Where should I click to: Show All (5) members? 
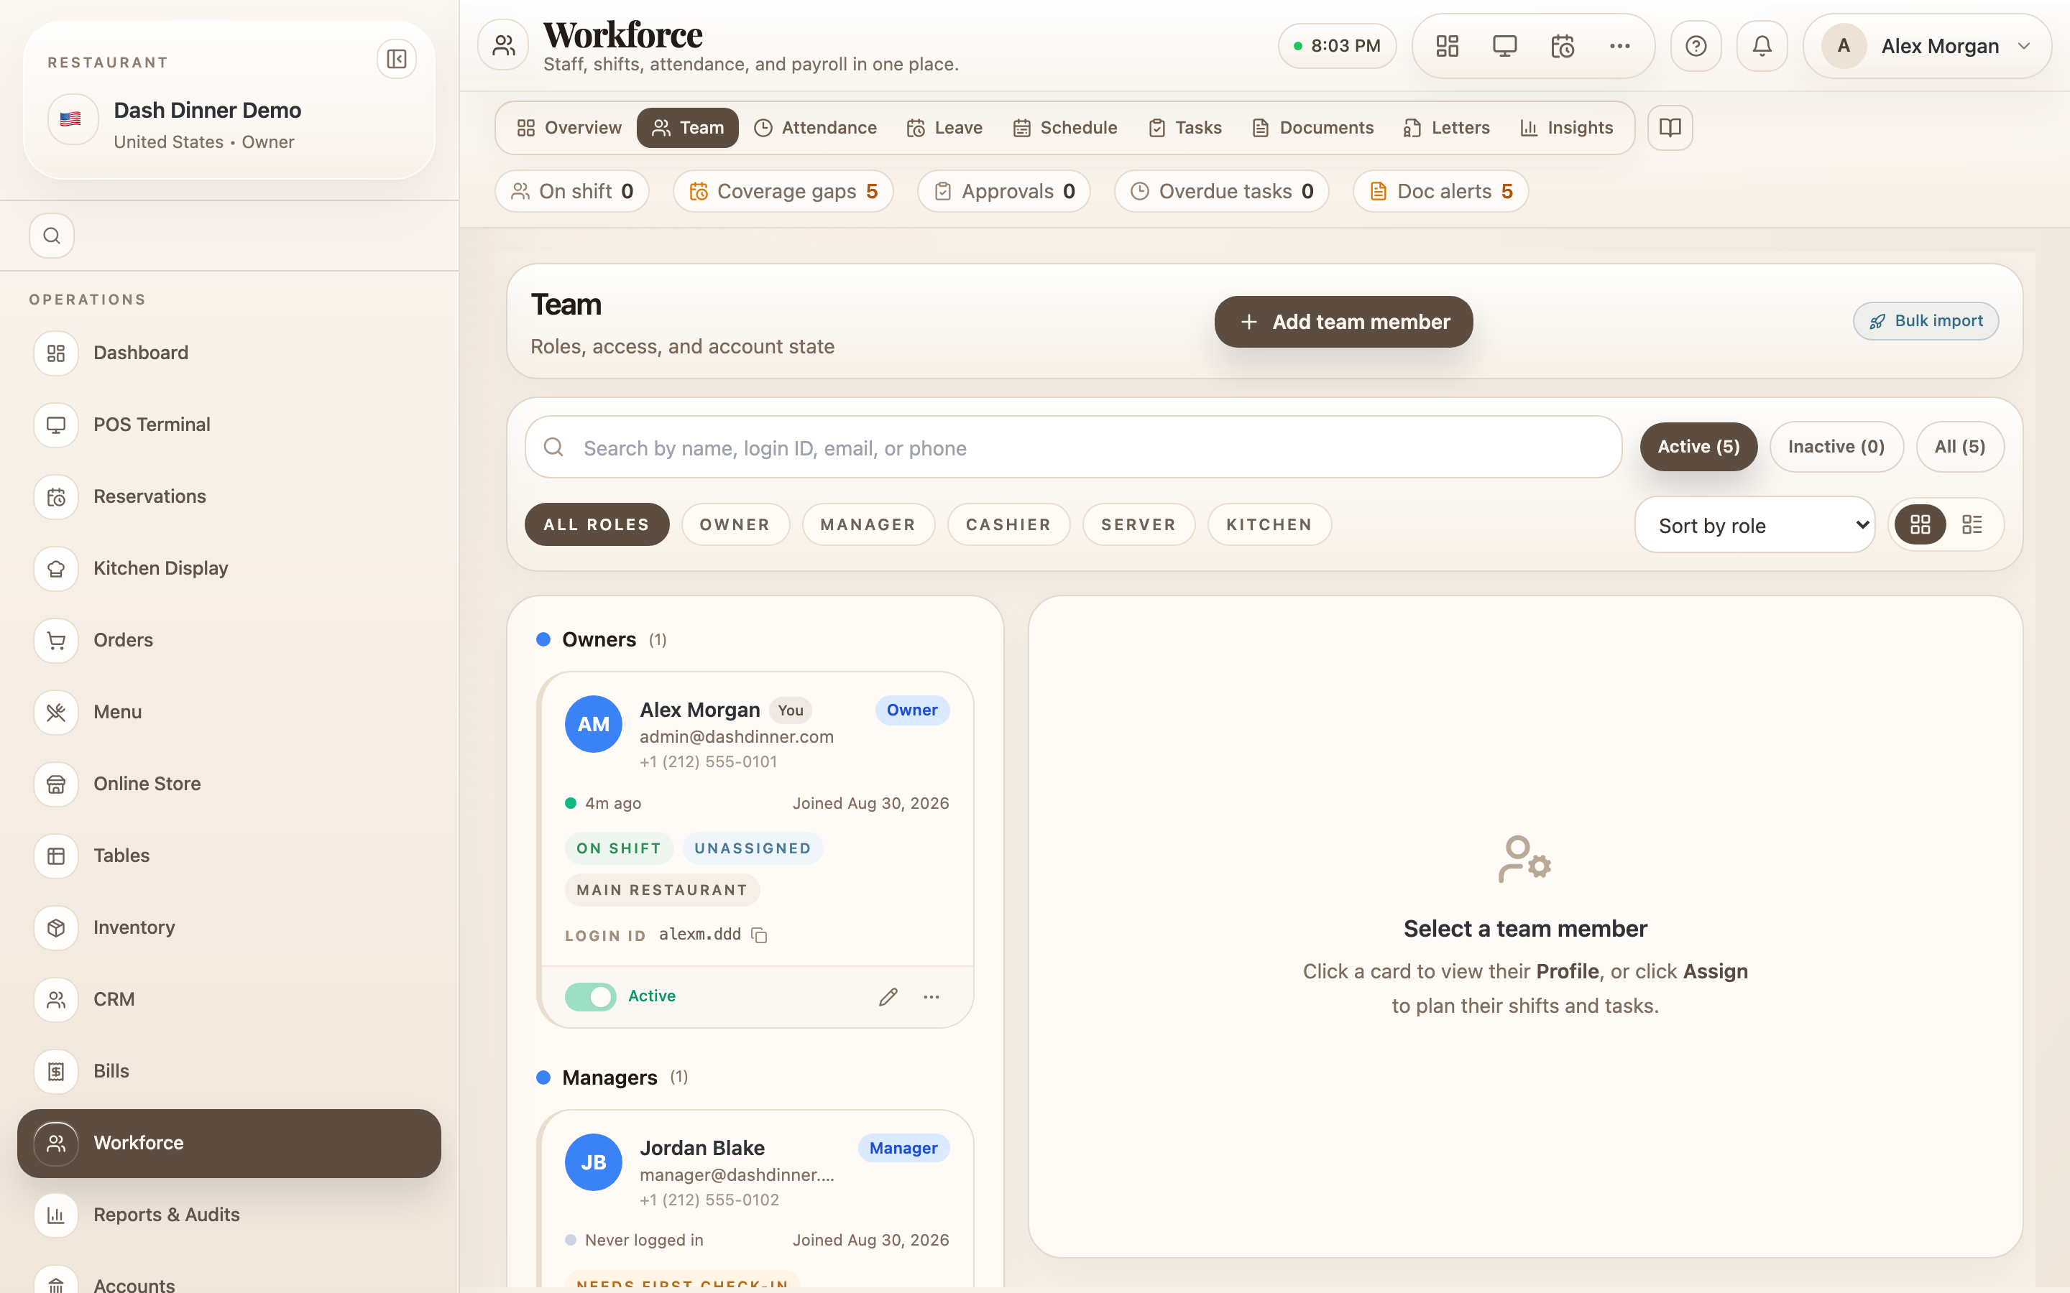click(x=1959, y=446)
